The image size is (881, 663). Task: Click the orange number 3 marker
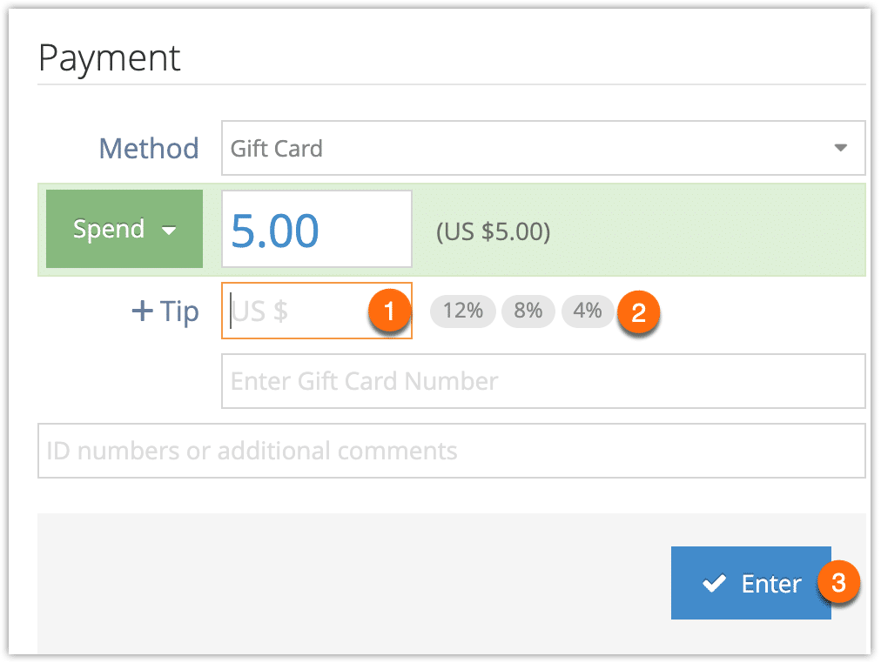point(838,582)
